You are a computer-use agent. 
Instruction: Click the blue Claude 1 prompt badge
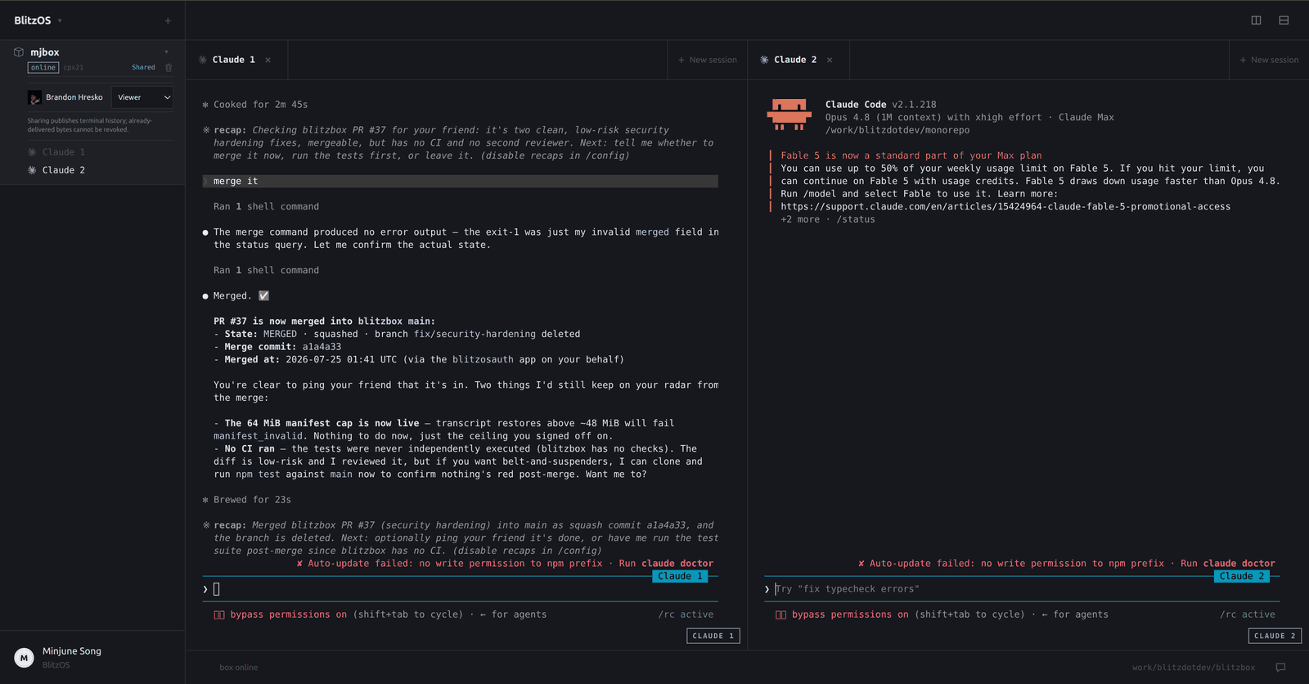(x=680, y=576)
